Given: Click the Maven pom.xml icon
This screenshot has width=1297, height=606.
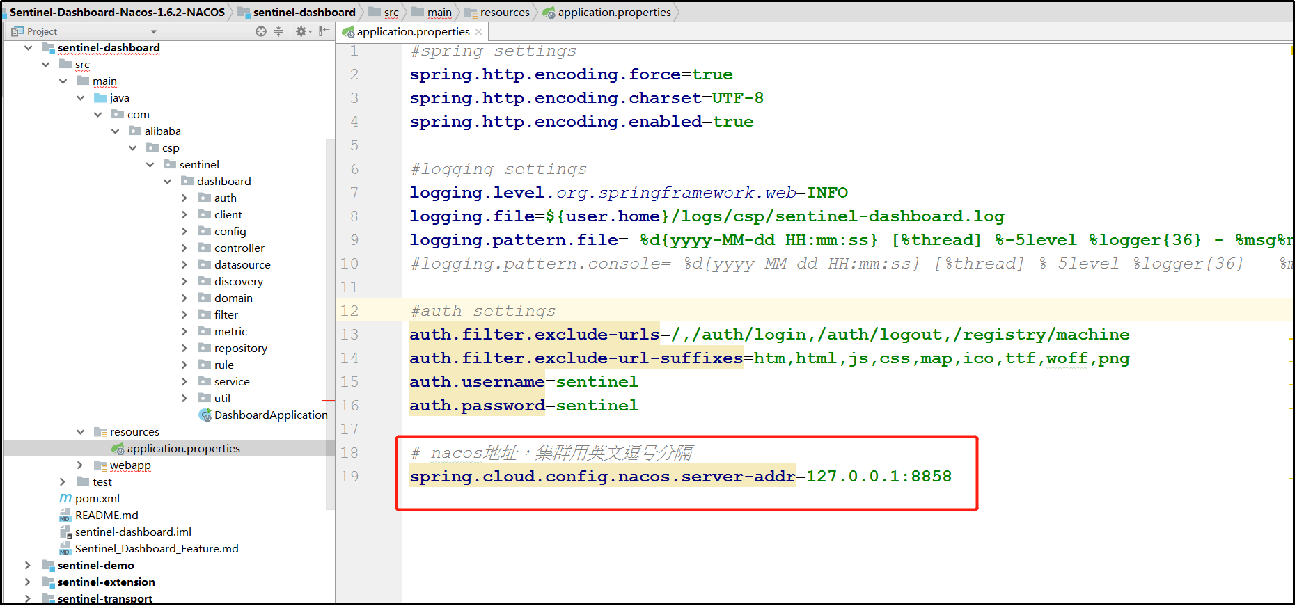Looking at the screenshot, I should point(65,499).
